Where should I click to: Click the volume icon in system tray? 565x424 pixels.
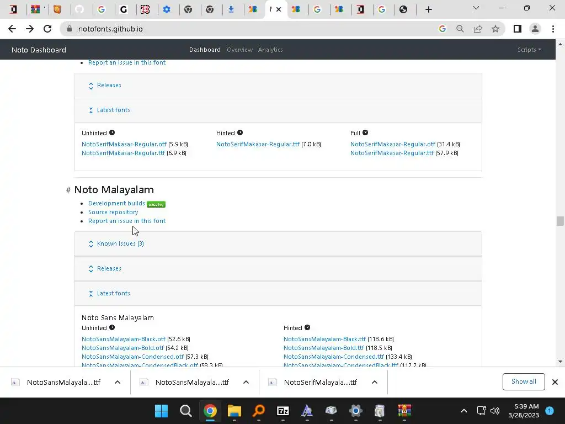pyautogui.click(x=495, y=411)
